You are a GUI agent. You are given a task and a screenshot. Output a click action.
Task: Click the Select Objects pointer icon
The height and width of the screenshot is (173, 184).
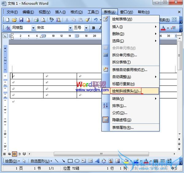[x=24, y=161]
